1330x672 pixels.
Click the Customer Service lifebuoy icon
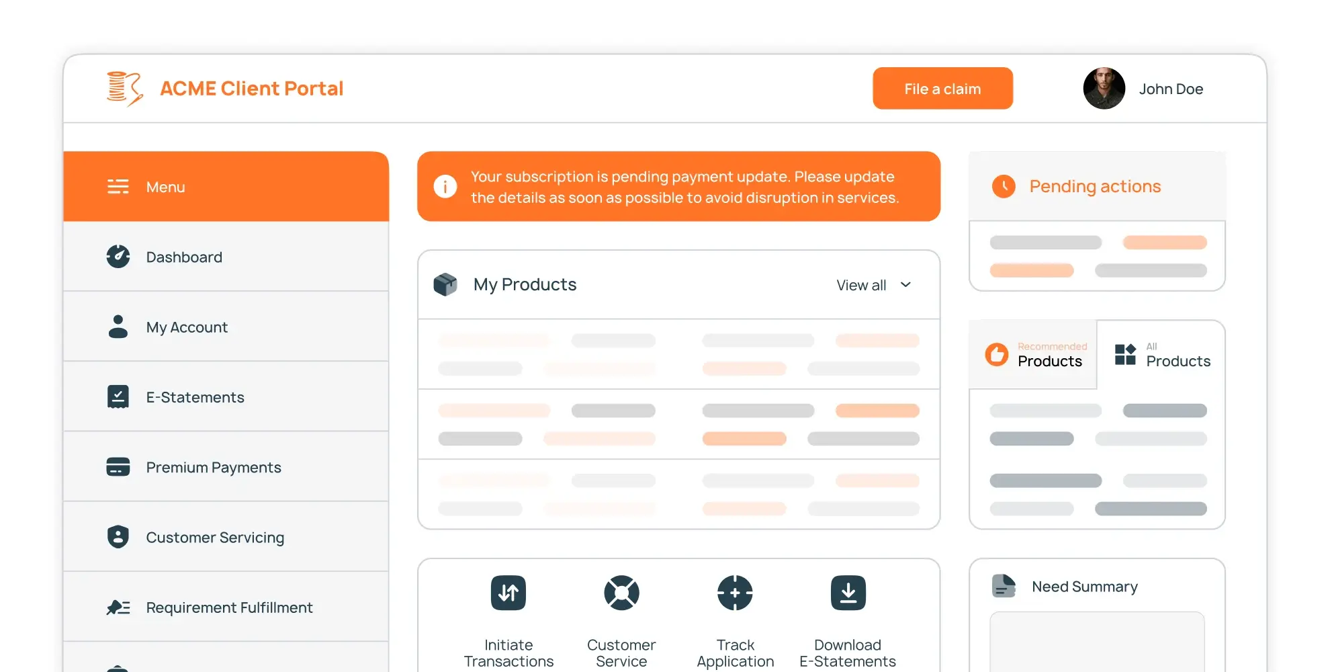click(621, 593)
